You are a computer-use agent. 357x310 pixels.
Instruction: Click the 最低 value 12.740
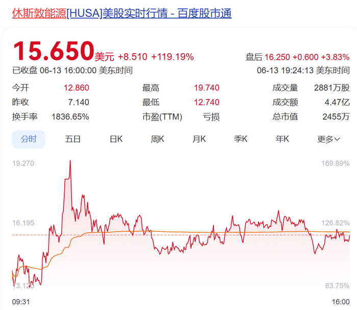coord(207,102)
